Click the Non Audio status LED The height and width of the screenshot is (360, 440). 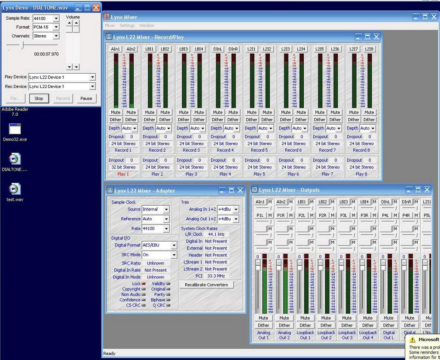144,294
